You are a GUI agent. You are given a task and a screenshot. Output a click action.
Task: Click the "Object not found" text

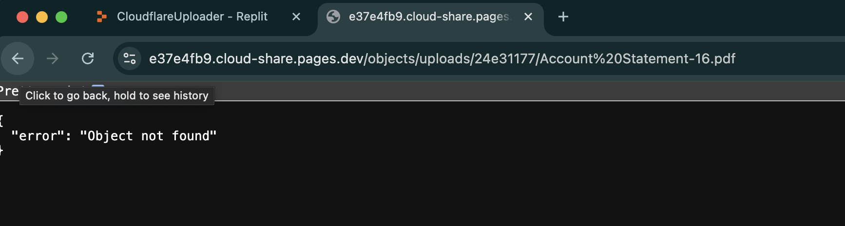point(148,136)
